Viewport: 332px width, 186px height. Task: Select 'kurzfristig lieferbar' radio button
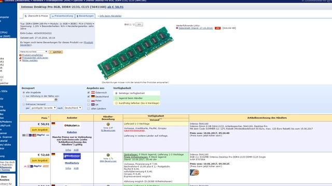(x=116, y=103)
